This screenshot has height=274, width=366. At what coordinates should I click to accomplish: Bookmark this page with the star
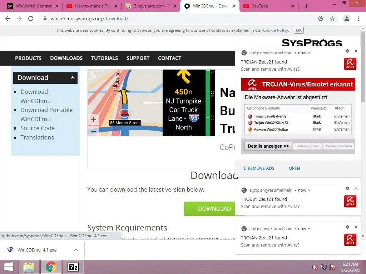click(332, 19)
